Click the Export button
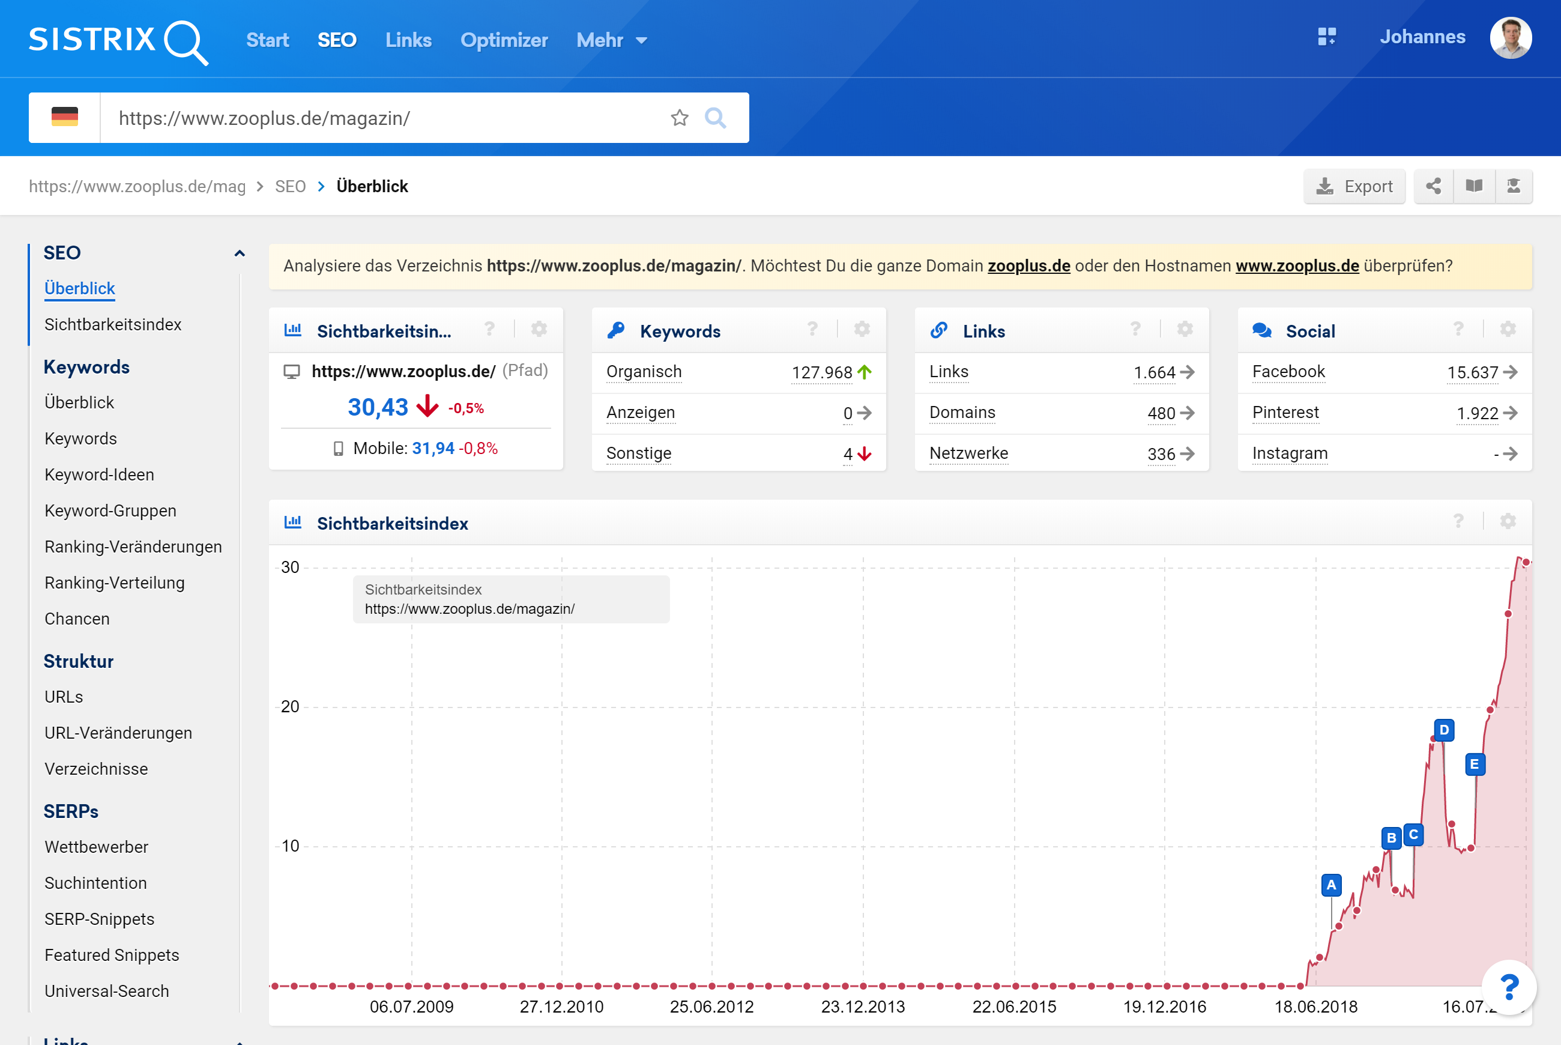 (1354, 186)
